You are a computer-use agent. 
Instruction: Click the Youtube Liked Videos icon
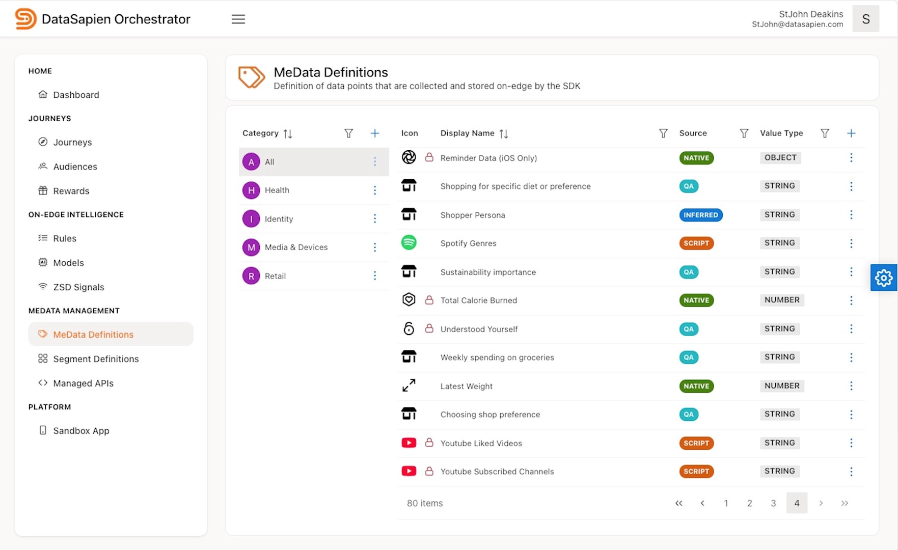click(409, 443)
